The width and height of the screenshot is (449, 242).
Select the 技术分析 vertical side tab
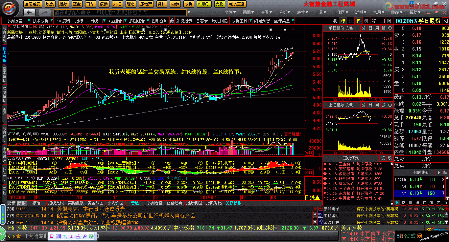(4, 55)
